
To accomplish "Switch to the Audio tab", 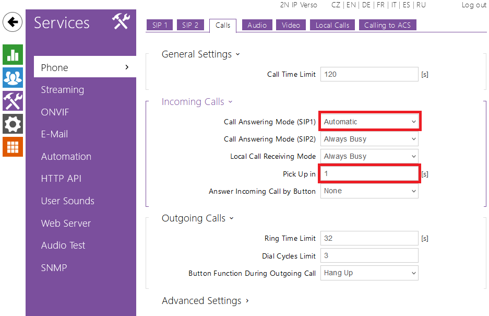I will pos(257,25).
